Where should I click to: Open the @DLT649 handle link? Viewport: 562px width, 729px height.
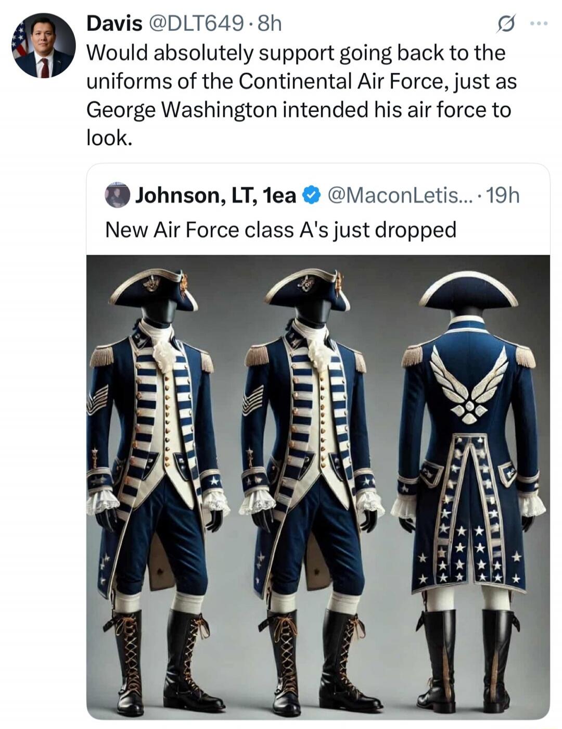(x=195, y=23)
